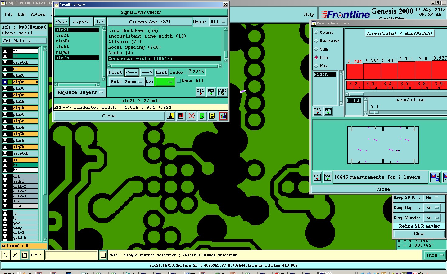This screenshot has height=274, width=447.
Task: Open the Keep Gap No dropdown
Action: coord(432,208)
